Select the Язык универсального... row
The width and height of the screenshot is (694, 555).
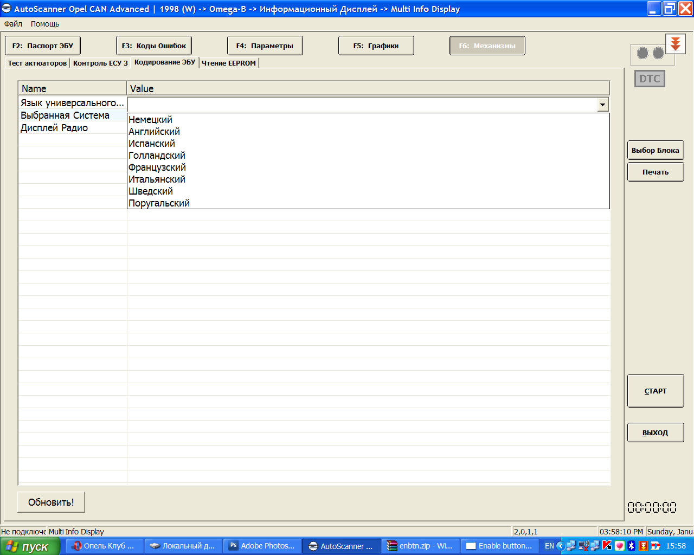click(x=73, y=103)
